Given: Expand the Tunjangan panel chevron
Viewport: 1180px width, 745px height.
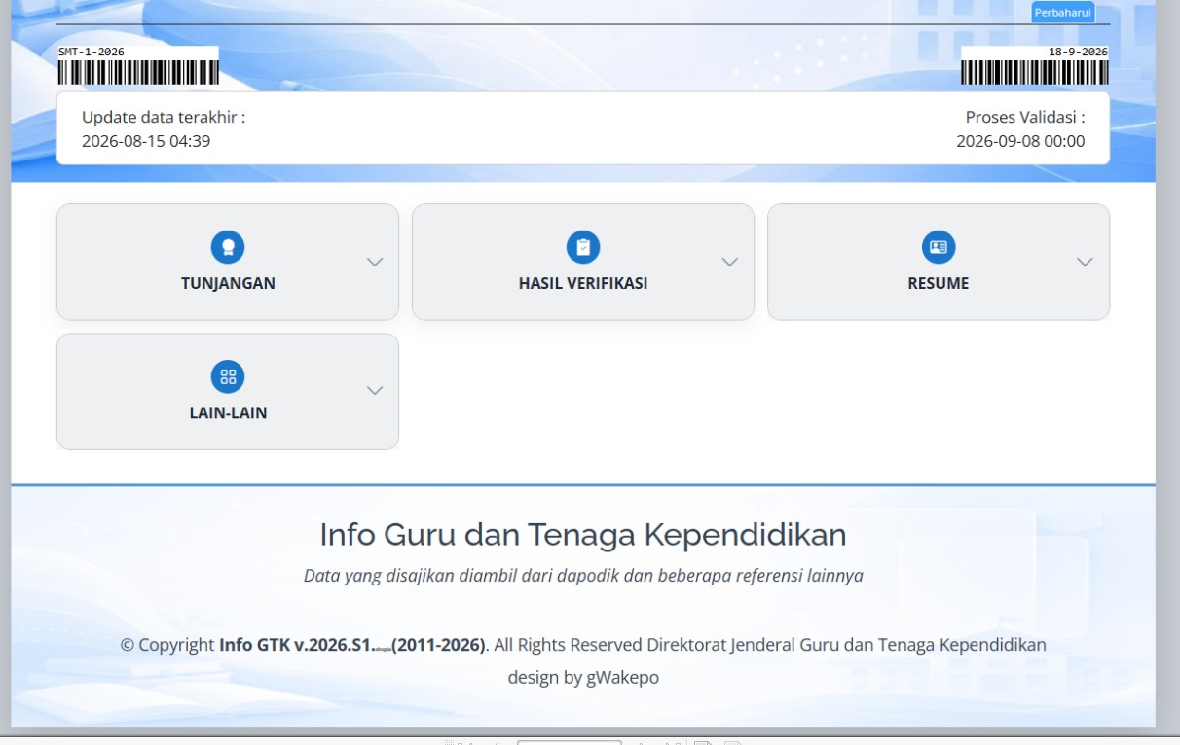Looking at the screenshot, I should click(x=375, y=262).
